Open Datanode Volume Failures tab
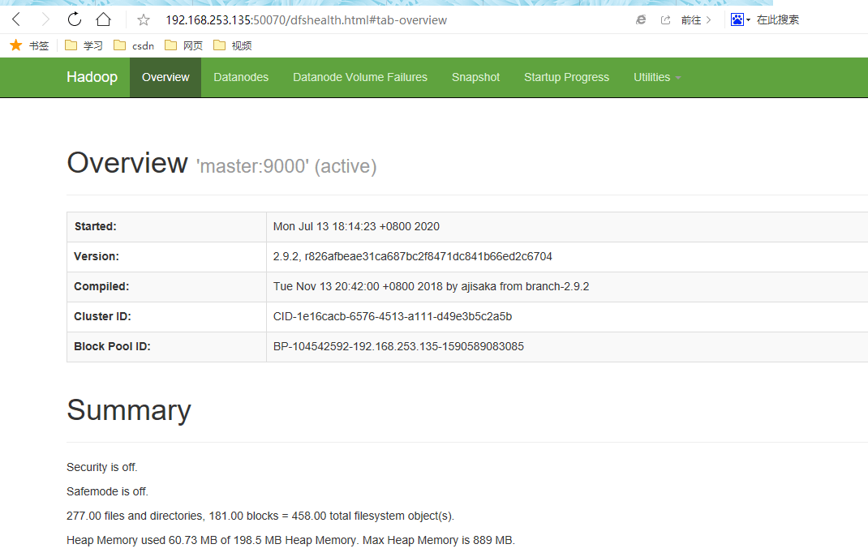 (360, 78)
